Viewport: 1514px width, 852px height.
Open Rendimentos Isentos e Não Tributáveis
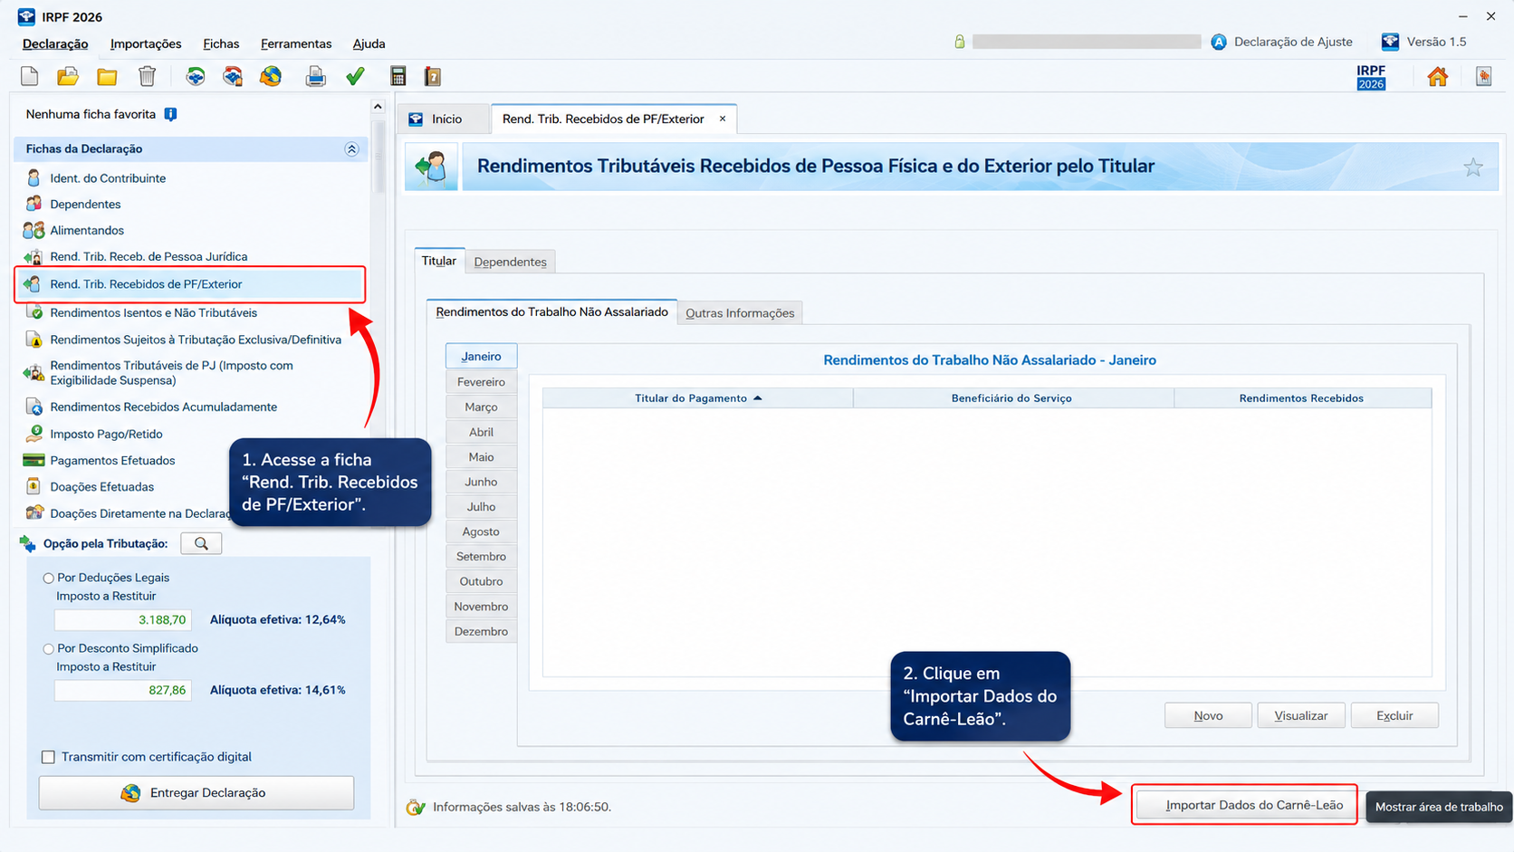point(153,313)
